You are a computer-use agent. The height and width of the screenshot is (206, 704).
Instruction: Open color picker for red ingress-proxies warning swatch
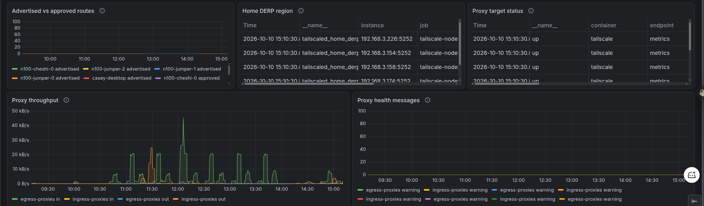coord(360,199)
